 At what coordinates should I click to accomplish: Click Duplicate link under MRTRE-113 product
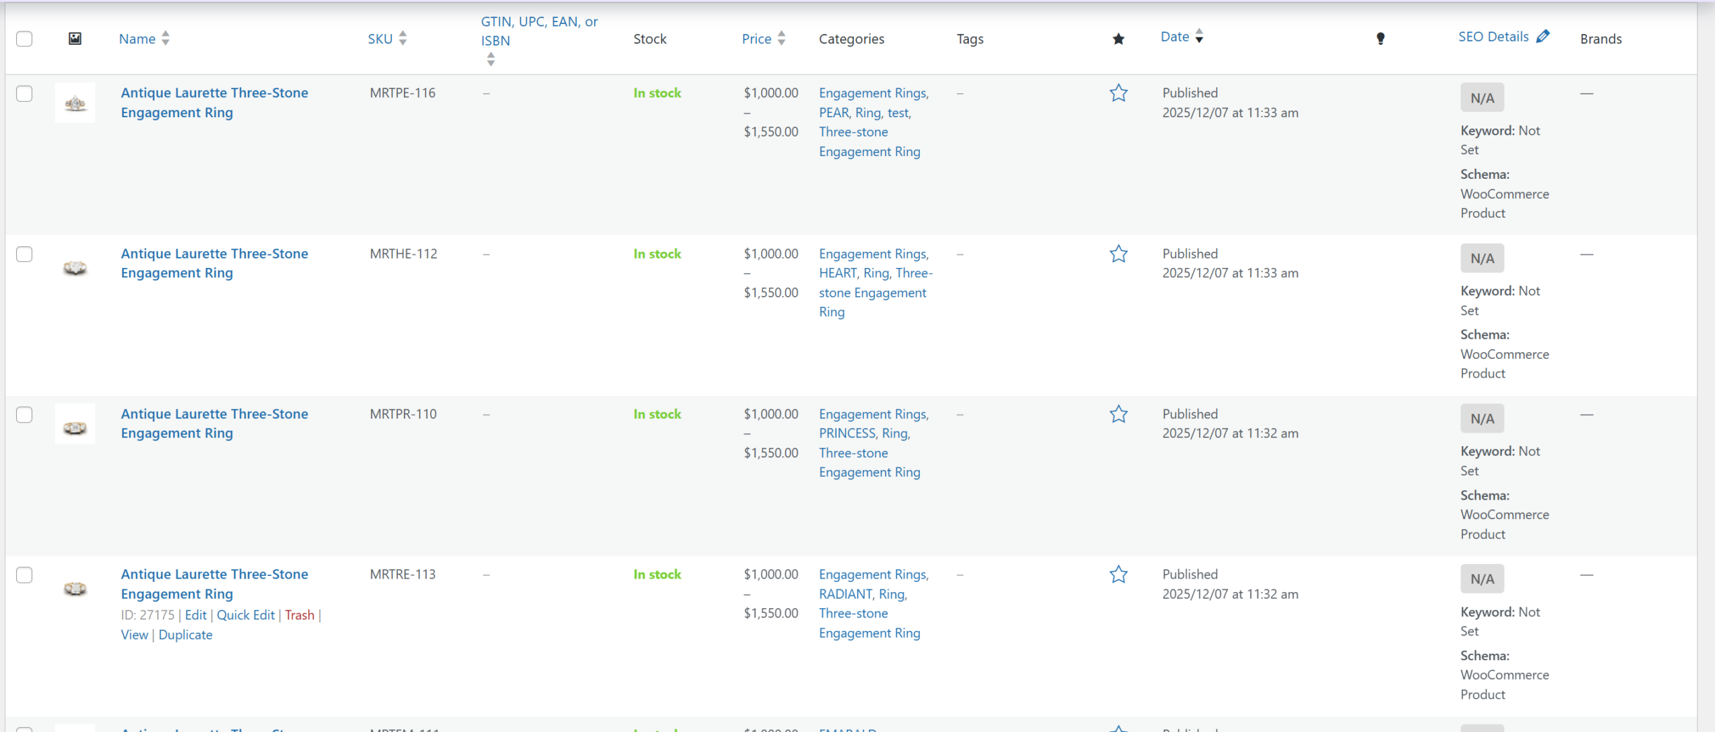pyautogui.click(x=185, y=635)
